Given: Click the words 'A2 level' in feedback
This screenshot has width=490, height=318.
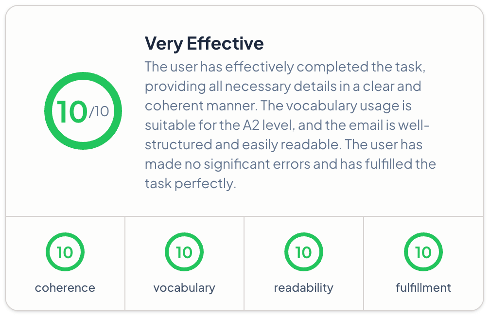Looking at the screenshot, I should pyautogui.click(x=268, y=125).
